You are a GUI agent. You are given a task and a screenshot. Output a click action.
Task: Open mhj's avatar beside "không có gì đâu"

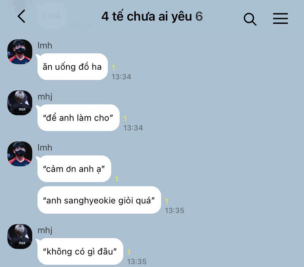[x=20, y=237]
